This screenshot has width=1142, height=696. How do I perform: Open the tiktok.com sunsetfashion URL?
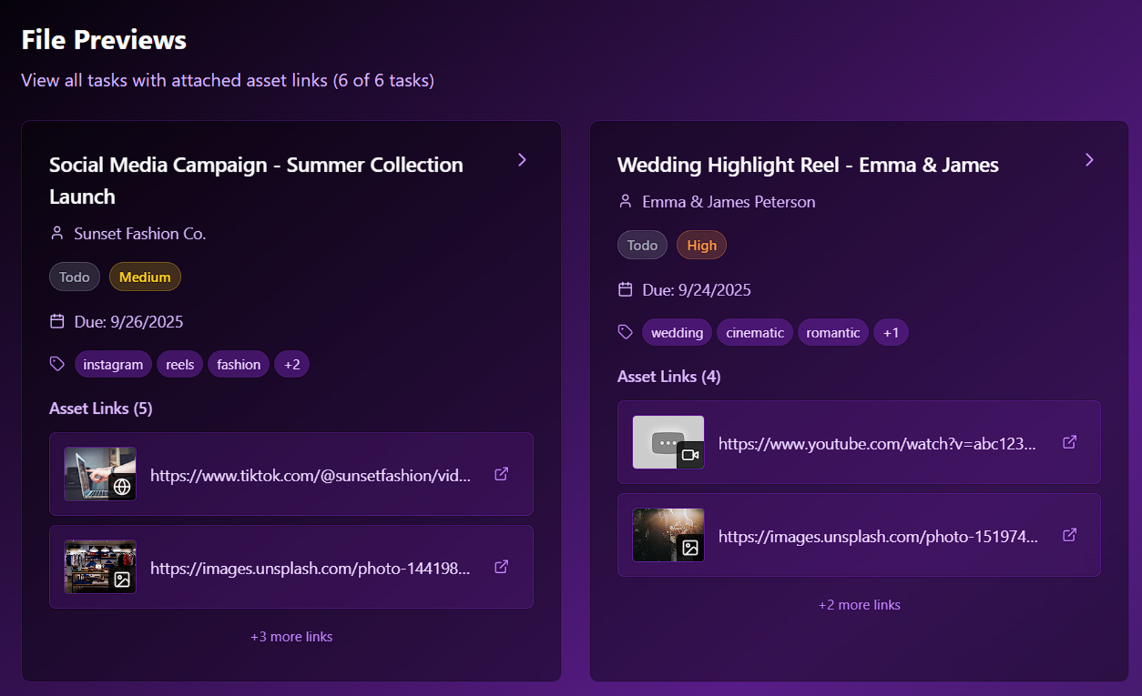pyautogui.click(x=310, y=475)
